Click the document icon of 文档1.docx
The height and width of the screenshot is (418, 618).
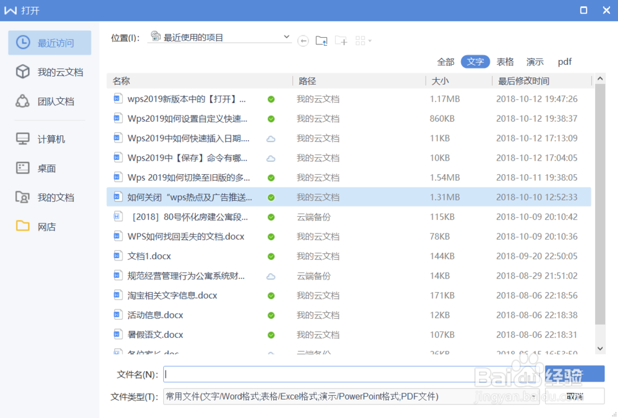(x=117, y=256)
